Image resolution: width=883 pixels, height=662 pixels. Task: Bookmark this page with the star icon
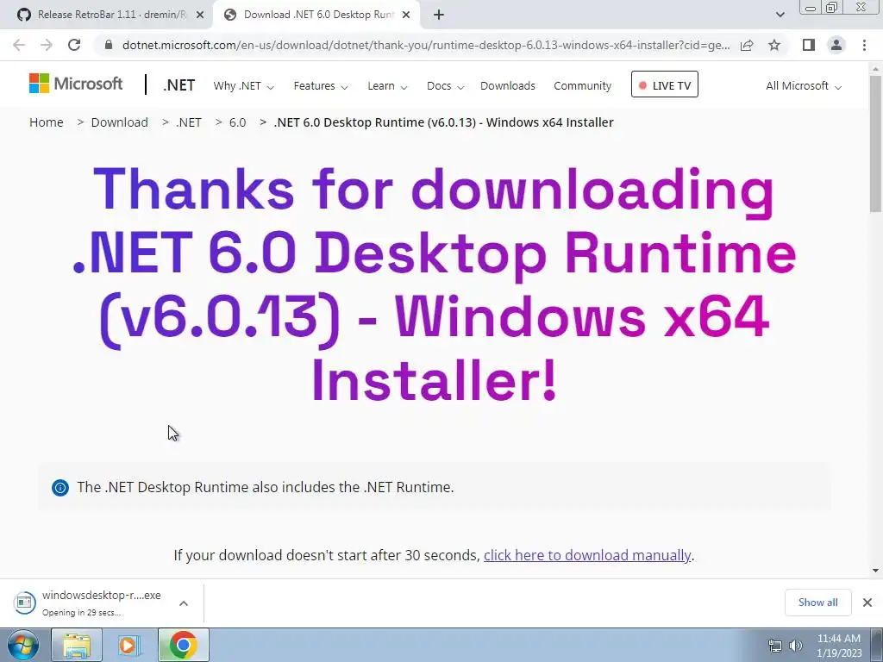774,45
